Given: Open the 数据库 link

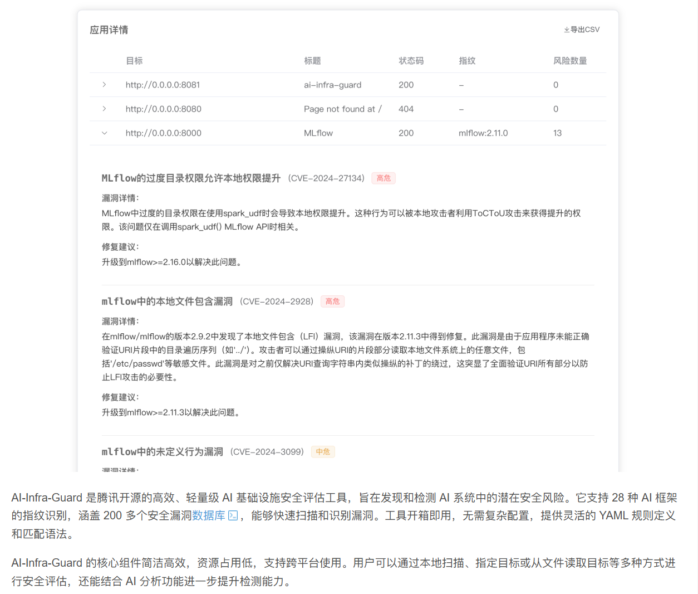Looking at the screenshot, I should (x=209, y=515).
